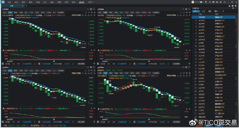This screenshot has height=128, width=239.
Task: Open more periods '...' on top-right chart
Action: pos(149,12)
